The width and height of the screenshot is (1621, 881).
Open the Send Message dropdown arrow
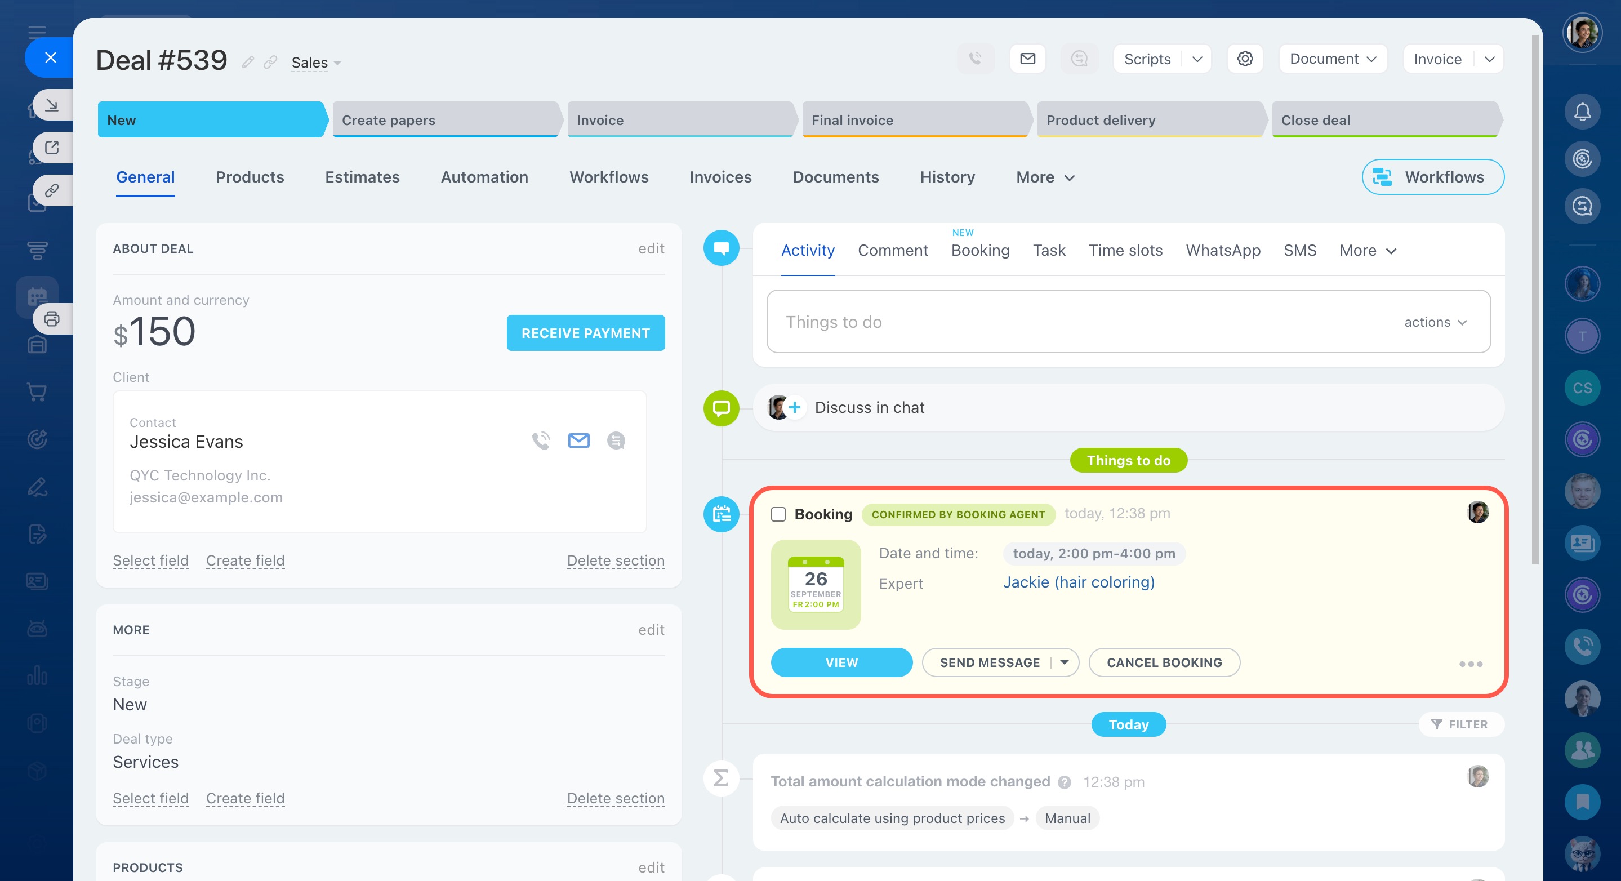tap(1065, 662)
